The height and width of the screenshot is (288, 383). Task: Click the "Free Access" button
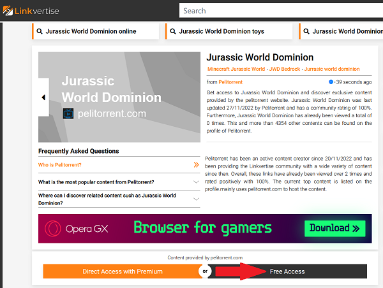click(287, 271)
